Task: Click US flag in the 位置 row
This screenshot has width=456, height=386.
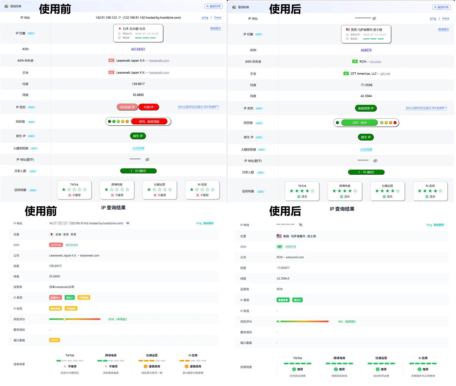Action: pyautogui.click(x=279, y=236)
